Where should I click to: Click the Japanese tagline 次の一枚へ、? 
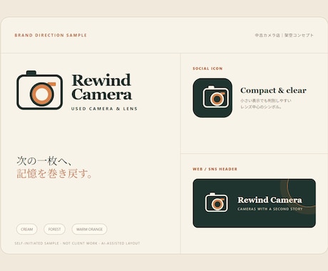coord(44,160)
